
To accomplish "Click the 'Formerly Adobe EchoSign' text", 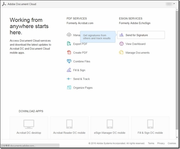I will point(135,23).
